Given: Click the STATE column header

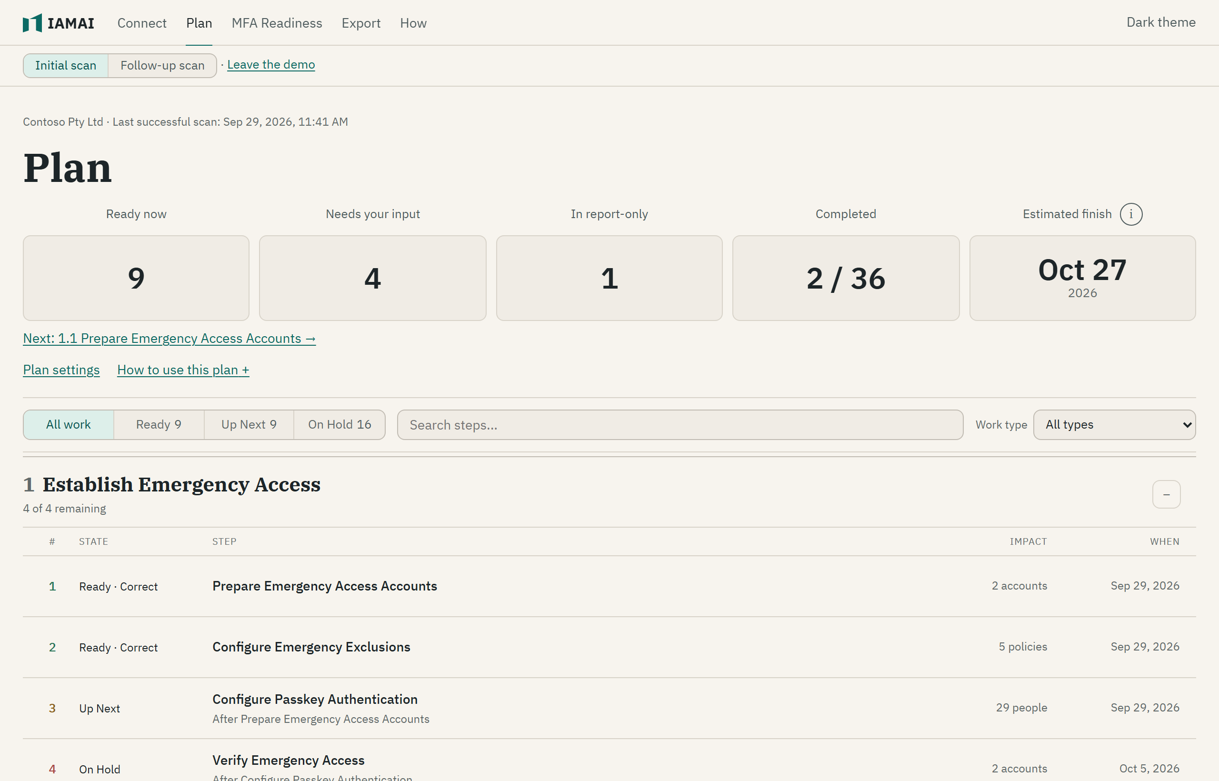Looking at the screenshot, I should [93, 541].
